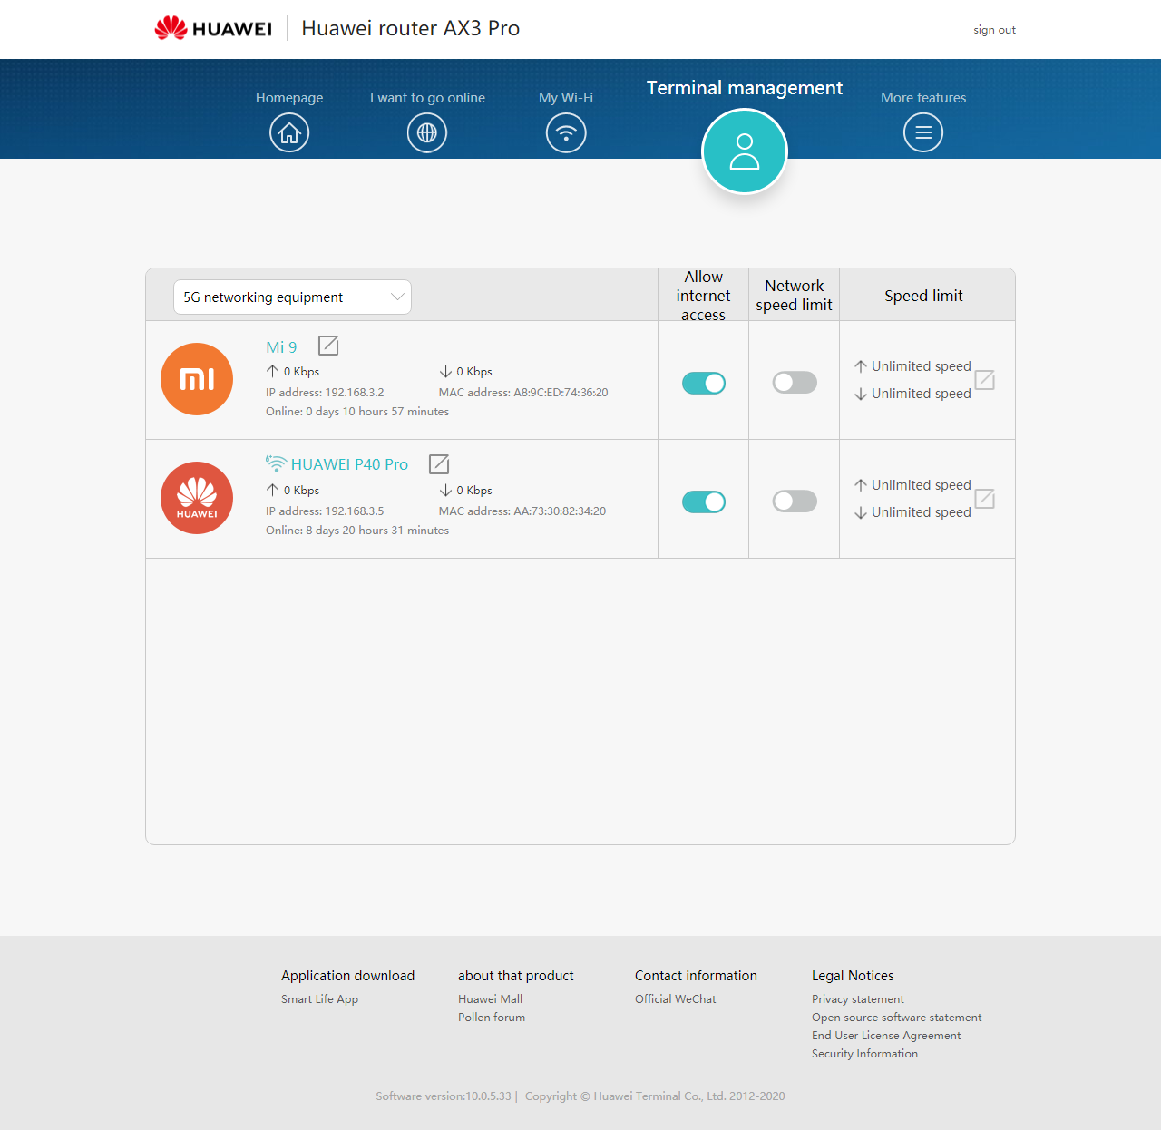Enable network speed limit for HUAWEI P40 Pro
Image resolution: width=1161 pixels, height=1130 pixels.
[x=795, y=501]
